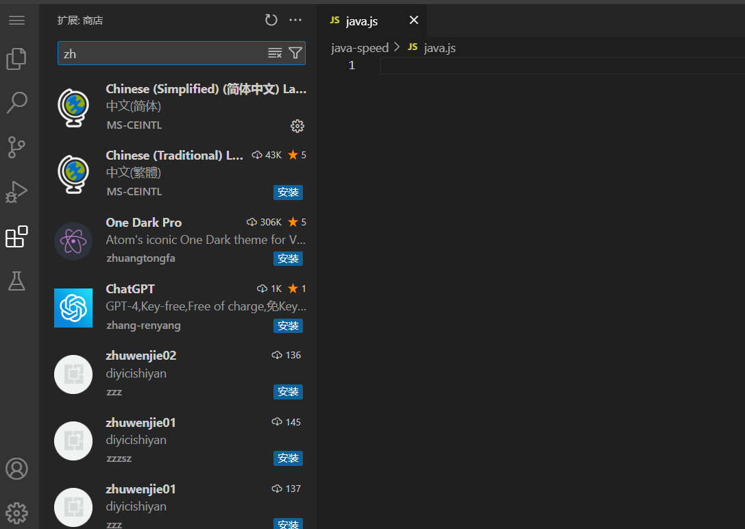
Task: Open the extensions panel more actions menu
Action: (x=295, y=20)
